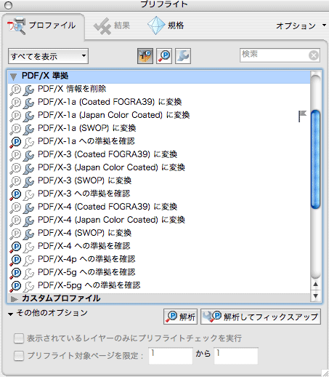Click the blue scrollbar thumb in profile list
Screen dimensions: 329x377
tap(315, 159)
